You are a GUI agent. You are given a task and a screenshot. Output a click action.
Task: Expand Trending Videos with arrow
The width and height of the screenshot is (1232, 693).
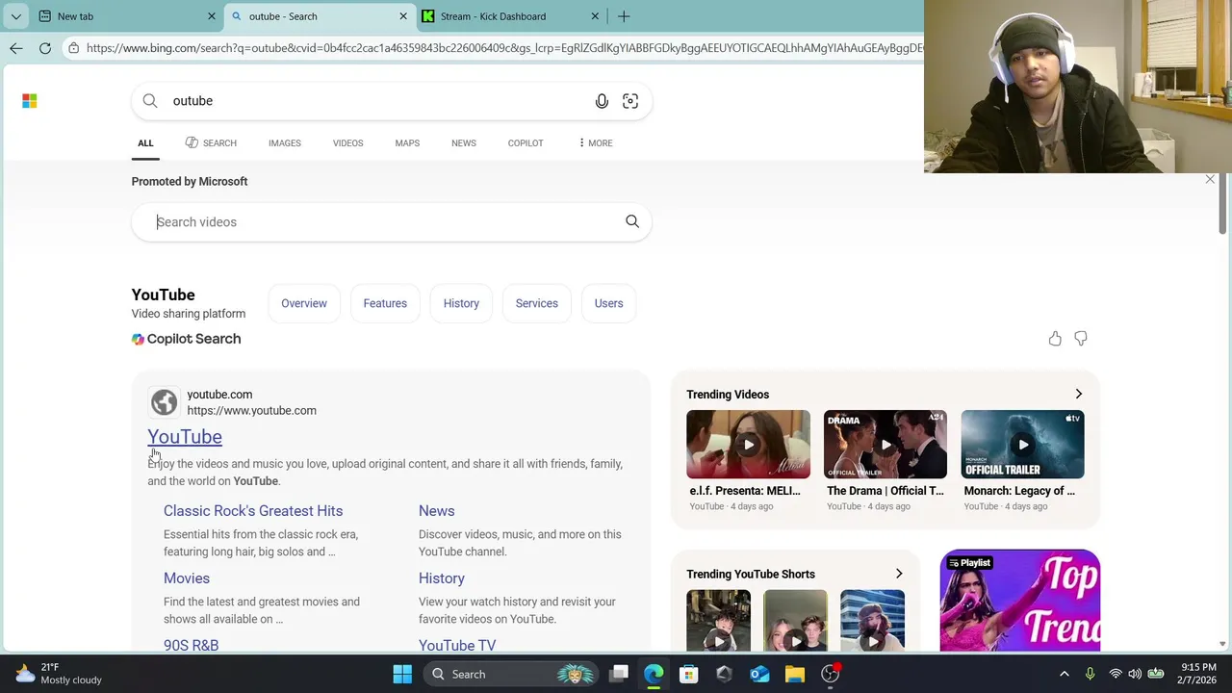click(x=1078, y=395)
